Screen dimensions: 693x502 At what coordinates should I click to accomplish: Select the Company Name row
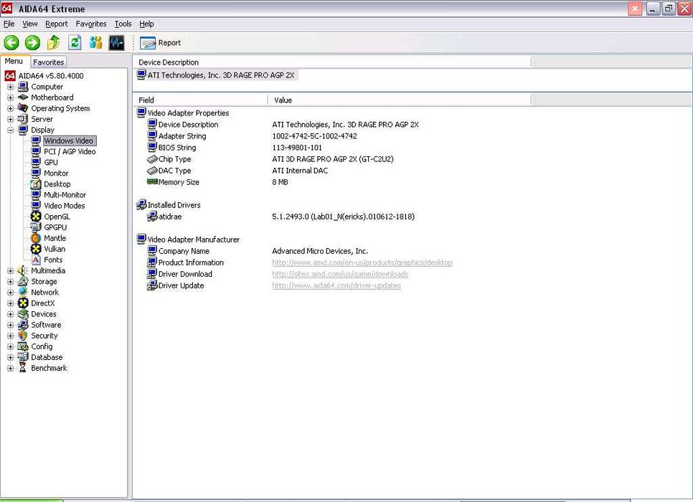(258, 251)
